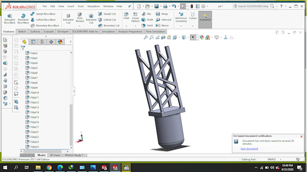Image resolution: width=307 pixels, height=172 pixels.
Task: Select the Revolved Boss/Base tool
Action: click(x=23, y=19)
